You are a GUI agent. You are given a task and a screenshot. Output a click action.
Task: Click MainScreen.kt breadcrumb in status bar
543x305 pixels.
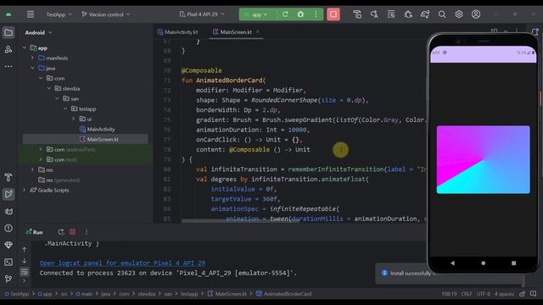click(227, 294)
